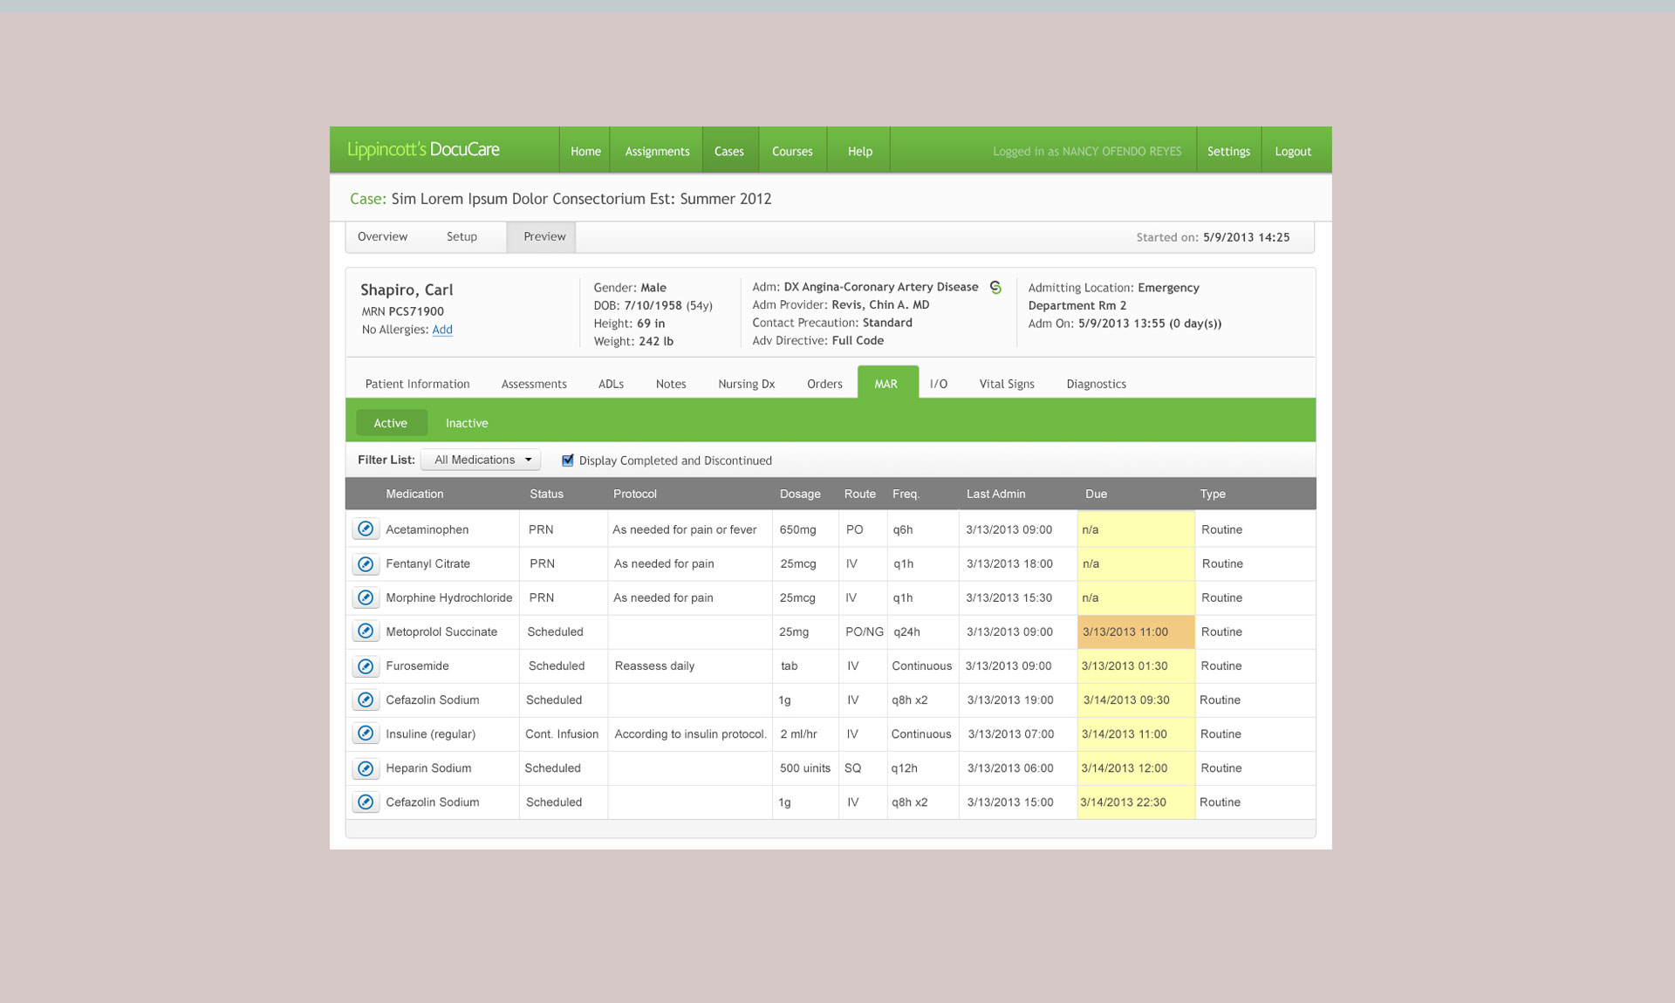Uncheck Display Completed and Discontinued
The image size is (1675, 1003).
(568, 460)
